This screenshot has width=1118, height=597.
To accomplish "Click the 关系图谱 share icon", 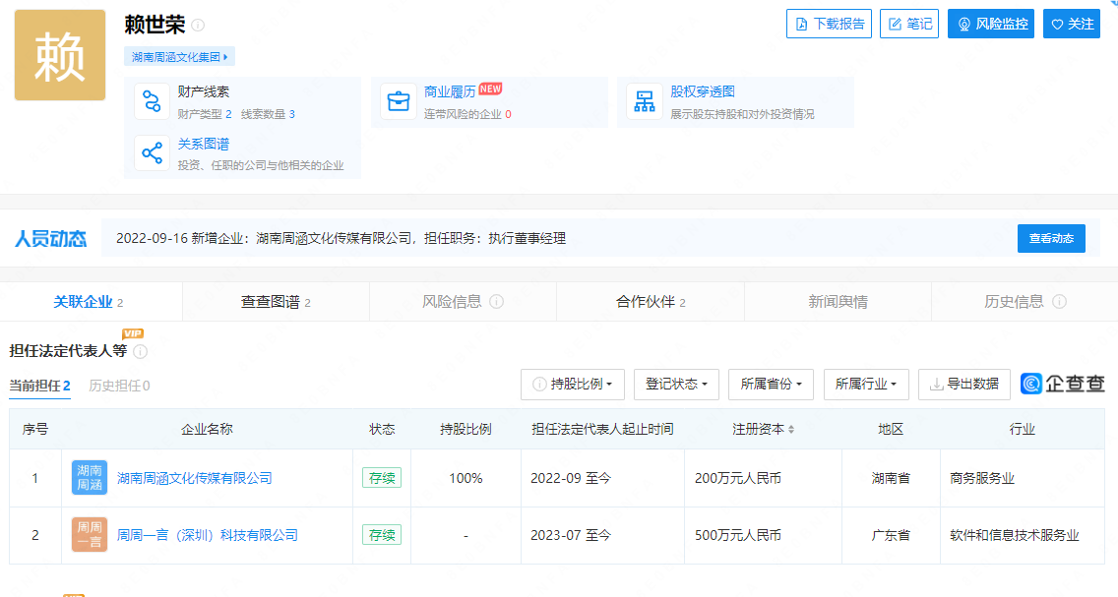I will pos(152,153).
